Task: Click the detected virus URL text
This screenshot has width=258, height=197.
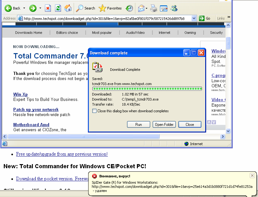Action: point(172,187)
